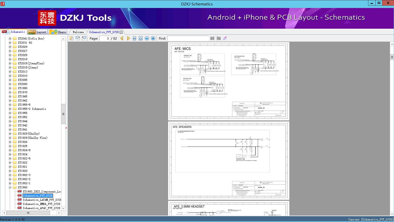Select the XT1970 folder
The height and width of the screenshot is (222, 394).
point(23,92)
